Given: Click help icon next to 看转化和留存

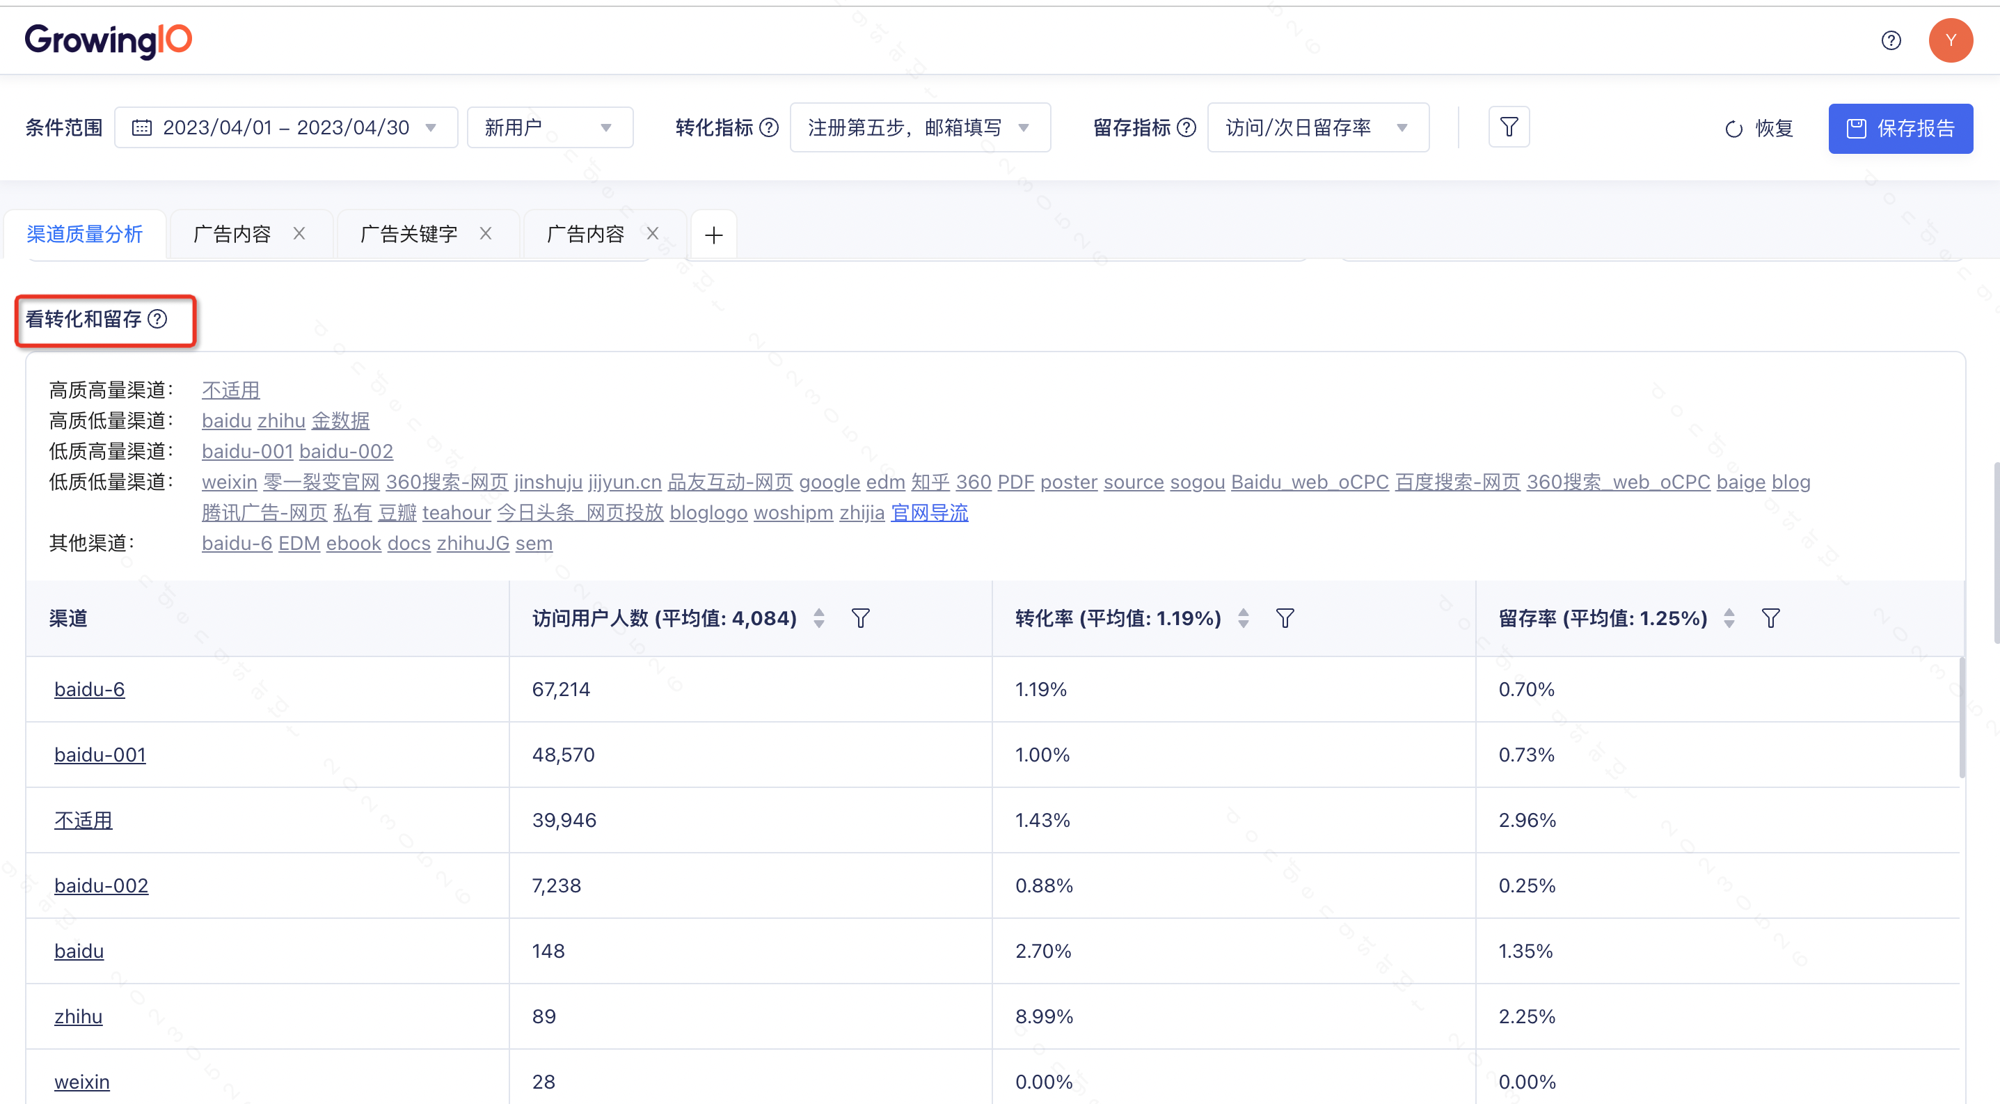Looking at the screenshot, I should [157, 319].
